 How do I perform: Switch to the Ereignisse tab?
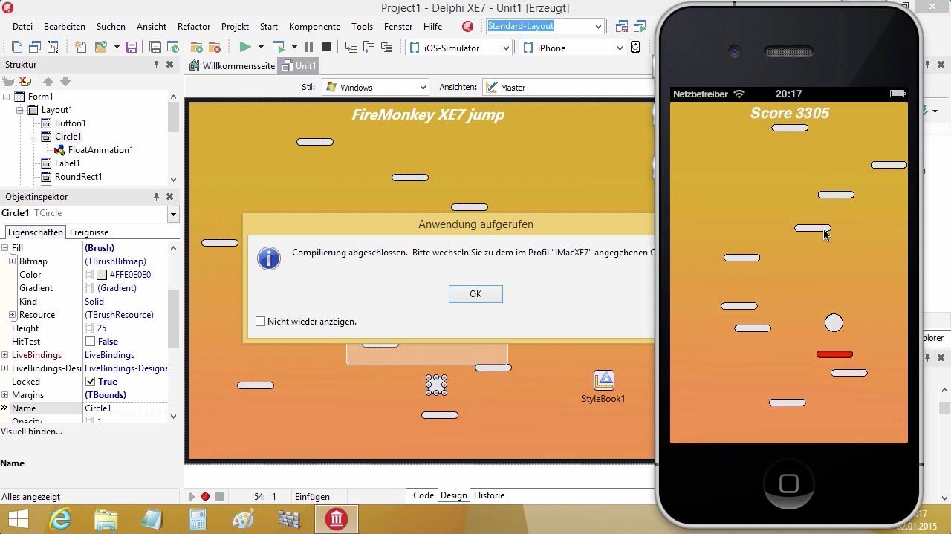88,232
